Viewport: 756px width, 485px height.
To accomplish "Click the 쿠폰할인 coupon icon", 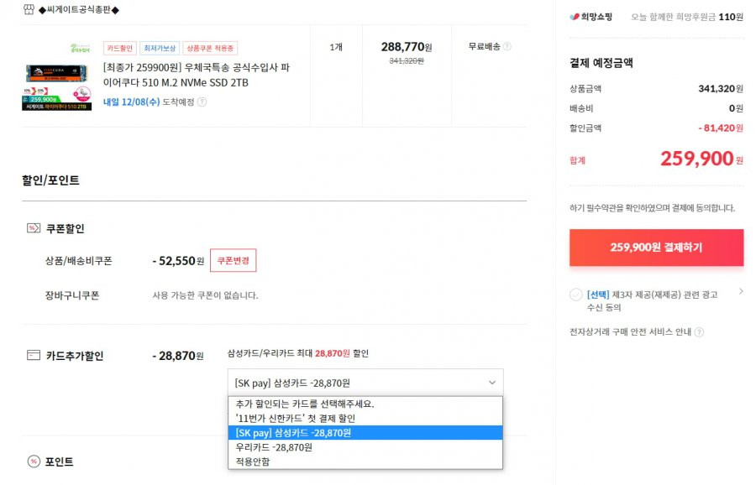I will click(34, 228).
